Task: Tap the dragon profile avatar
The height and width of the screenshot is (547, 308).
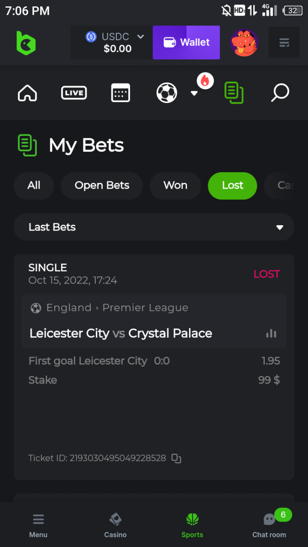Action: [x=244, y=43]
